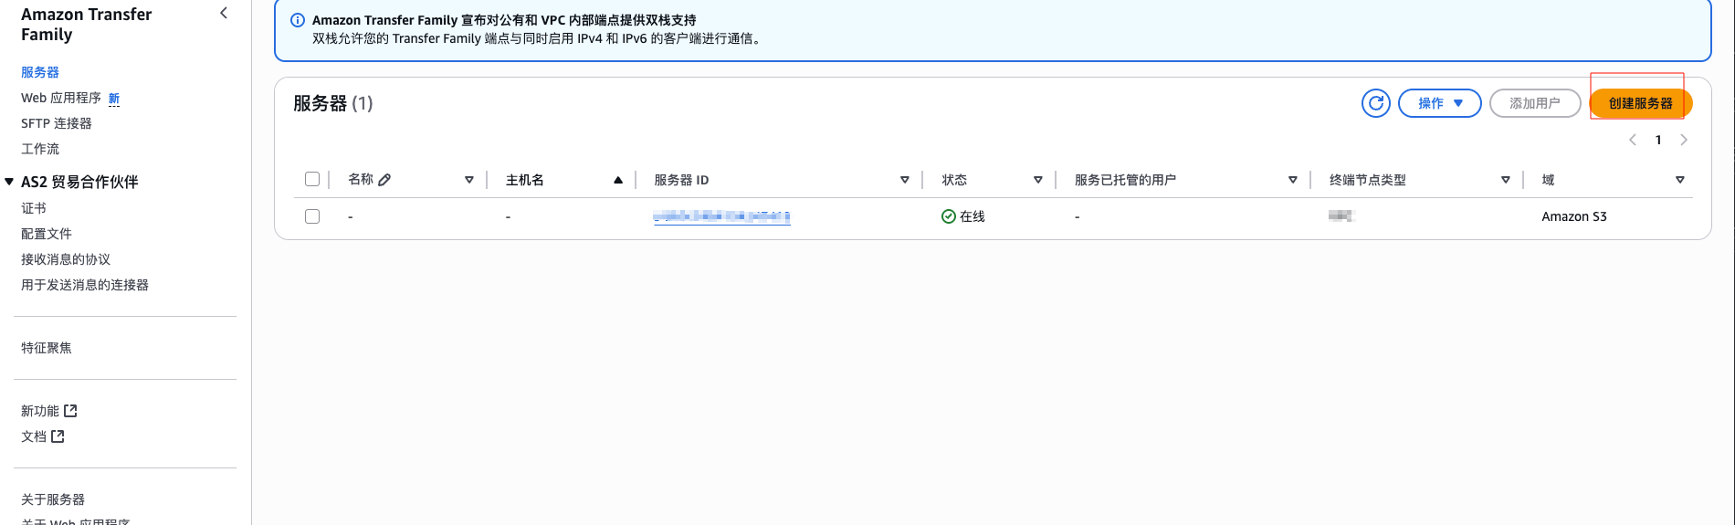Sort ascending by 主机名 arrow
1735x525 pixels.
618,180
